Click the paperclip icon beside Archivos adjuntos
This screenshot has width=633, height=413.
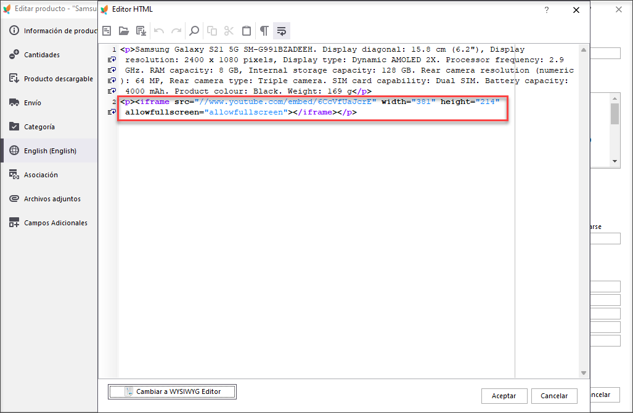click(14, 198)
